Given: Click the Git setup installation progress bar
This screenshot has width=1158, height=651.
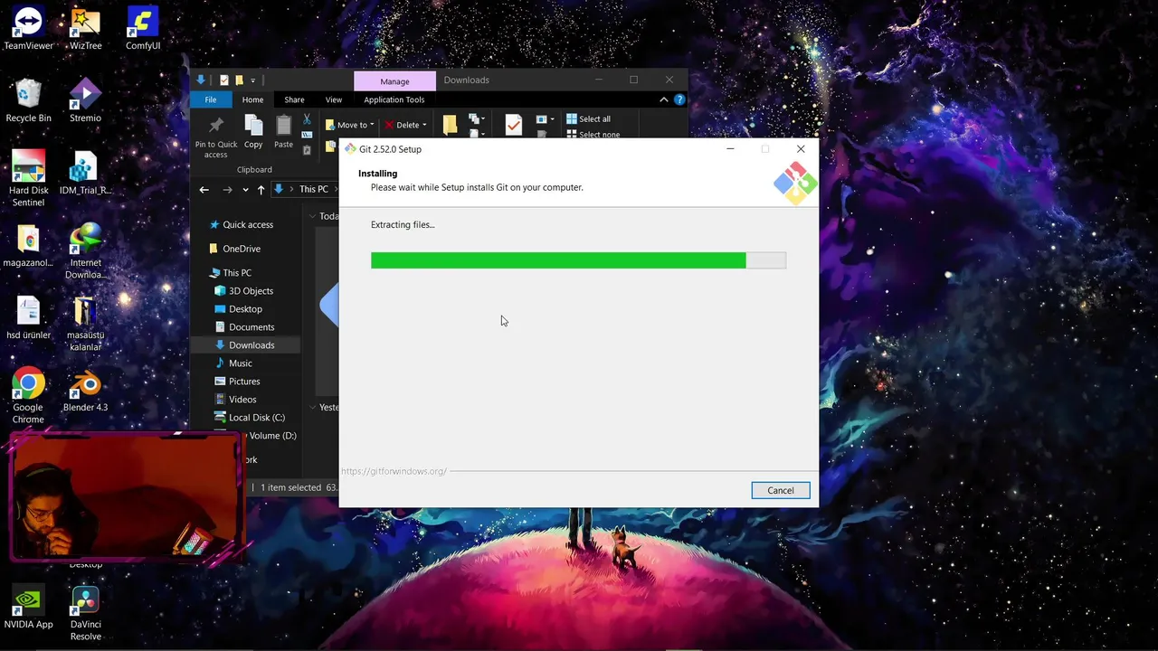Looking at the screenshot, I should 578,260.
